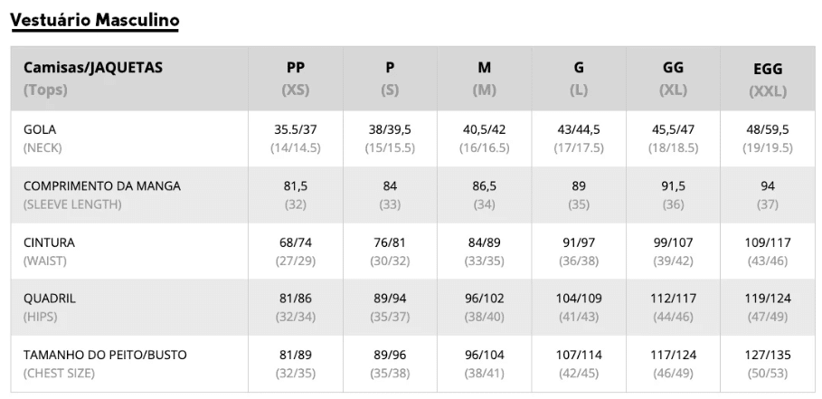822x399 pixels.
Task: Select the 48/59,5 neck value for EGG
Action: pyautogui.click(x=768, y=129)
